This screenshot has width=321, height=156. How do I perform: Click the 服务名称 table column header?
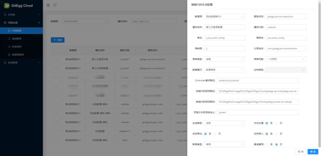pos(152,50)
